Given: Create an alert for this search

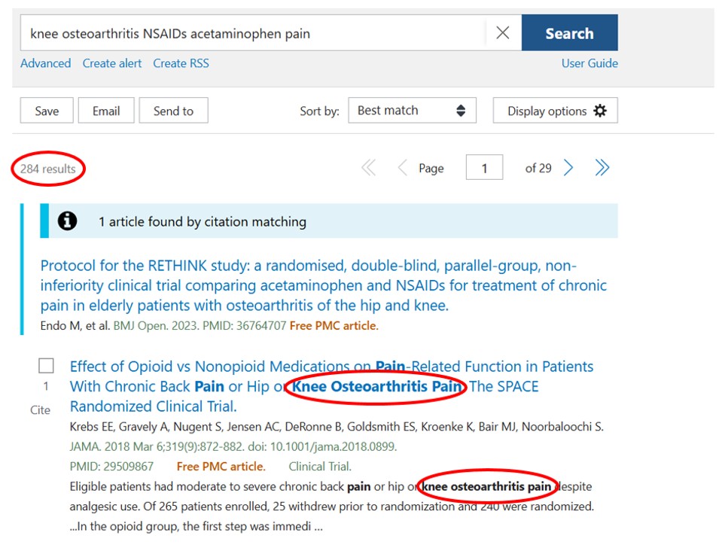Looking at the screenshot, I should pyautogui.click(x=111, y=63).
